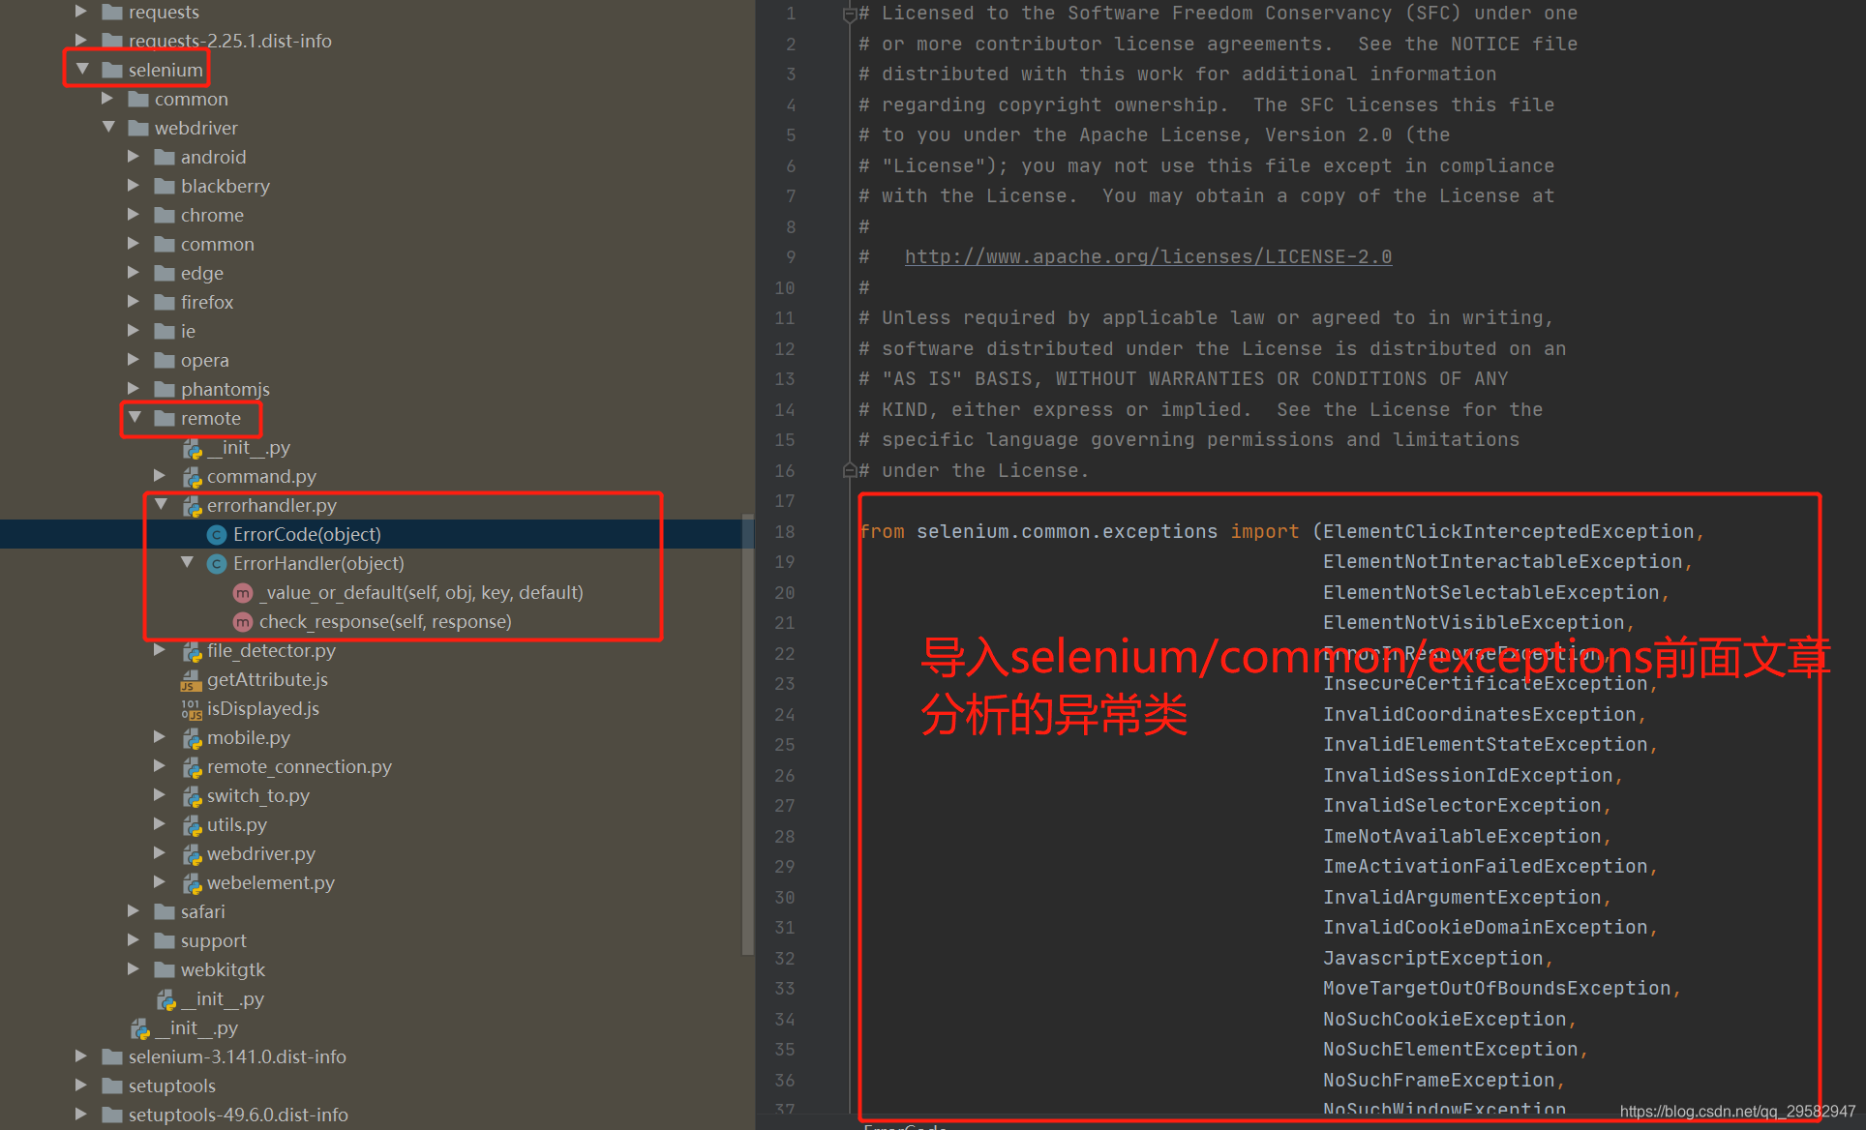
Task: Click the fold marker on line 1
Action: [849, 14]
